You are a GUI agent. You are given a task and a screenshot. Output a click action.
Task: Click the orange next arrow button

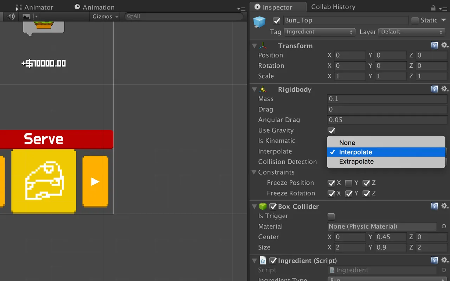click(95, 181)
